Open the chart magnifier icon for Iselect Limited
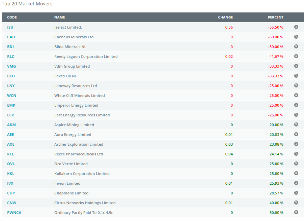The width and height of the screenshot is (306, 221). coord(296,27)
